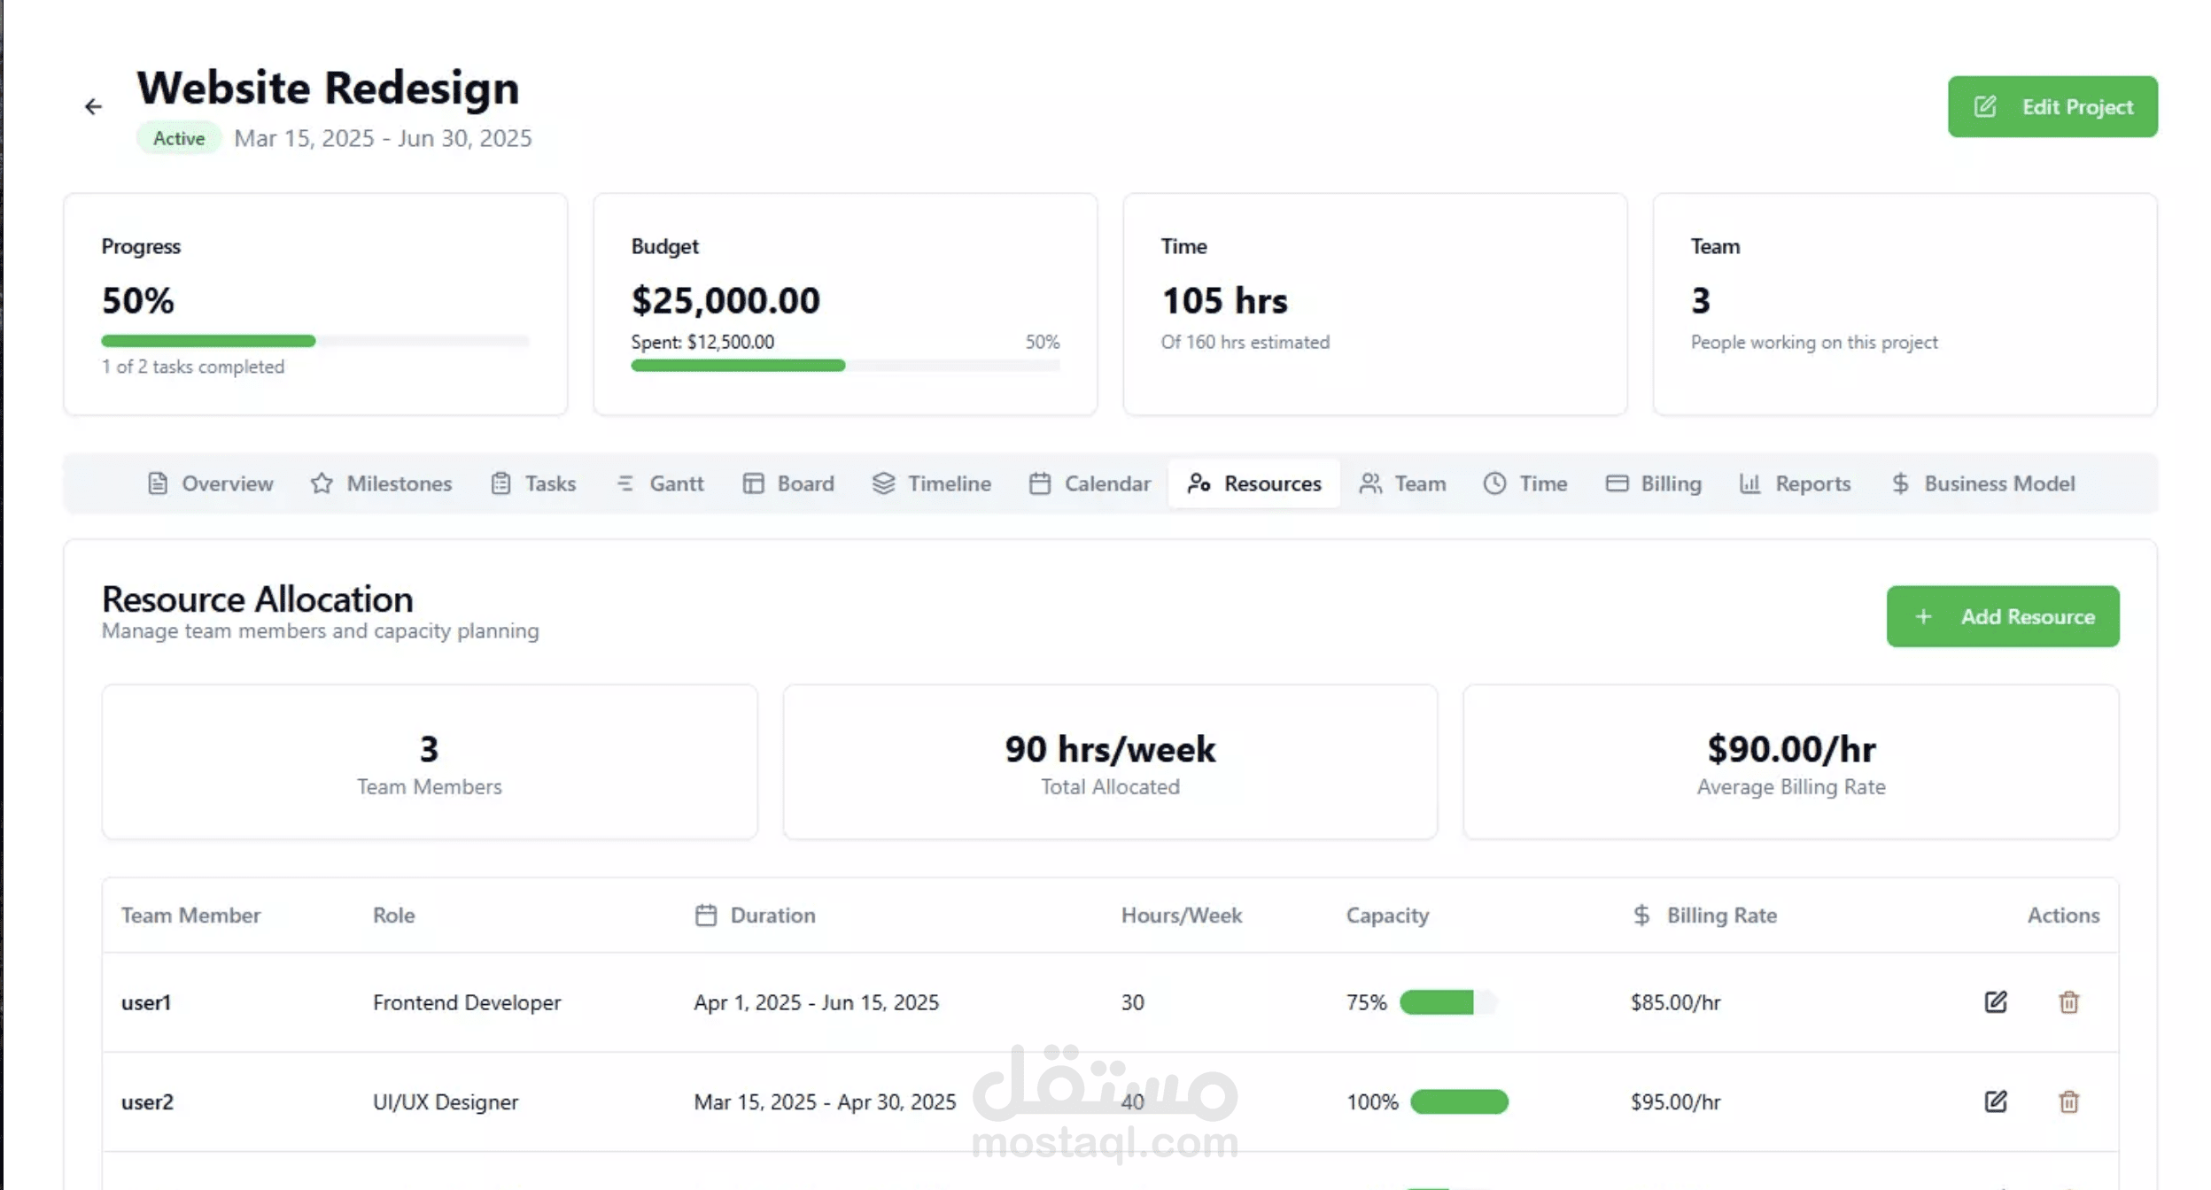This screenshot has width=2211, height=1190.
Task: Click the Budget spent progress bar
Action: [x=738, y=366]
